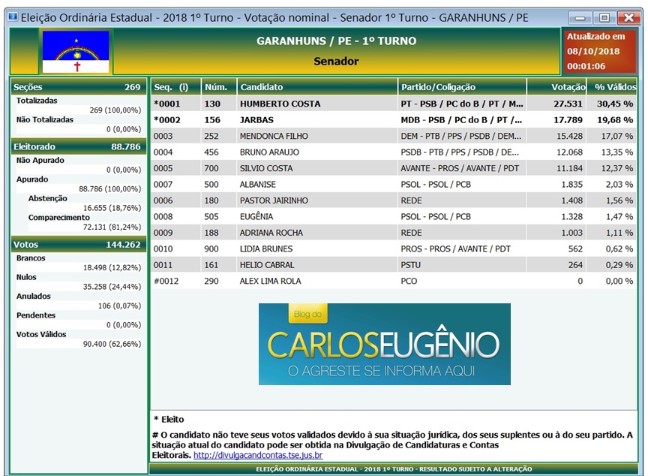Click the RESULTADO SUJEITO A ALTERAÇÃO status bar
The image size is (648, 476).
(394, 469)
